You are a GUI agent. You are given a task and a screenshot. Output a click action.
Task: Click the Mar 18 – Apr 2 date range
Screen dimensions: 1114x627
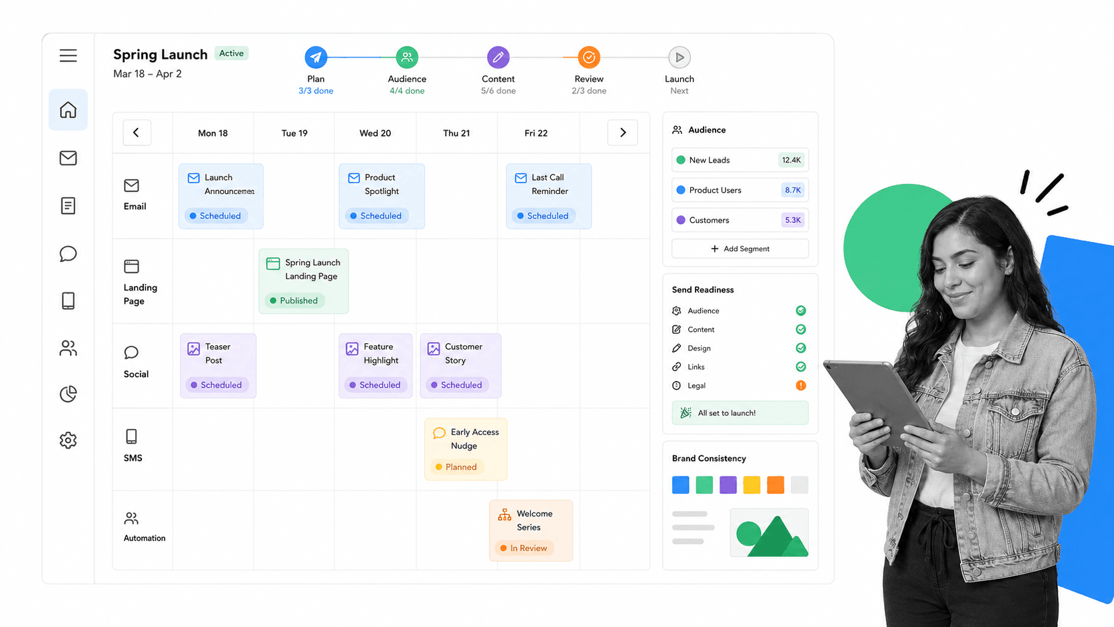pyautogui.click(x=147, y=74)
